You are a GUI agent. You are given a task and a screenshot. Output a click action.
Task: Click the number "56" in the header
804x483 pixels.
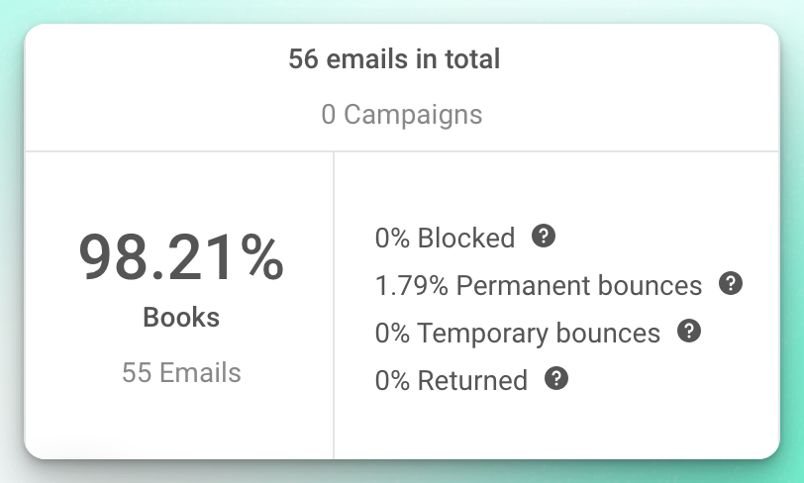click(x=302, y=59)
